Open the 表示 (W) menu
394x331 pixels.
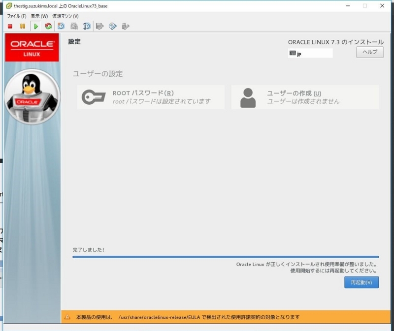point(39,16)
